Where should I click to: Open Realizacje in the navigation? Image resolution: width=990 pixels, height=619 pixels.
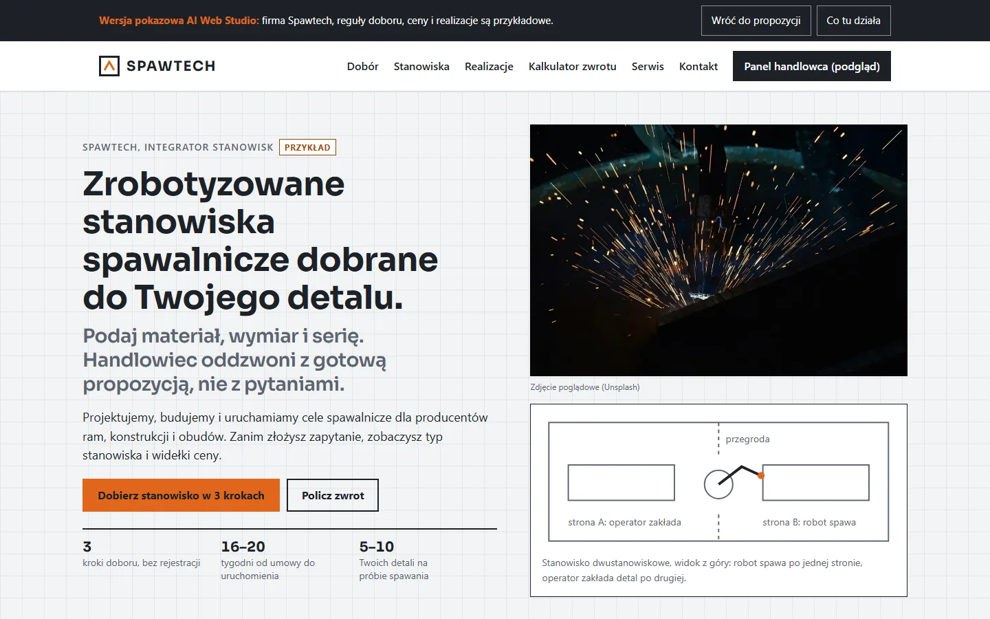click(489, 67)
